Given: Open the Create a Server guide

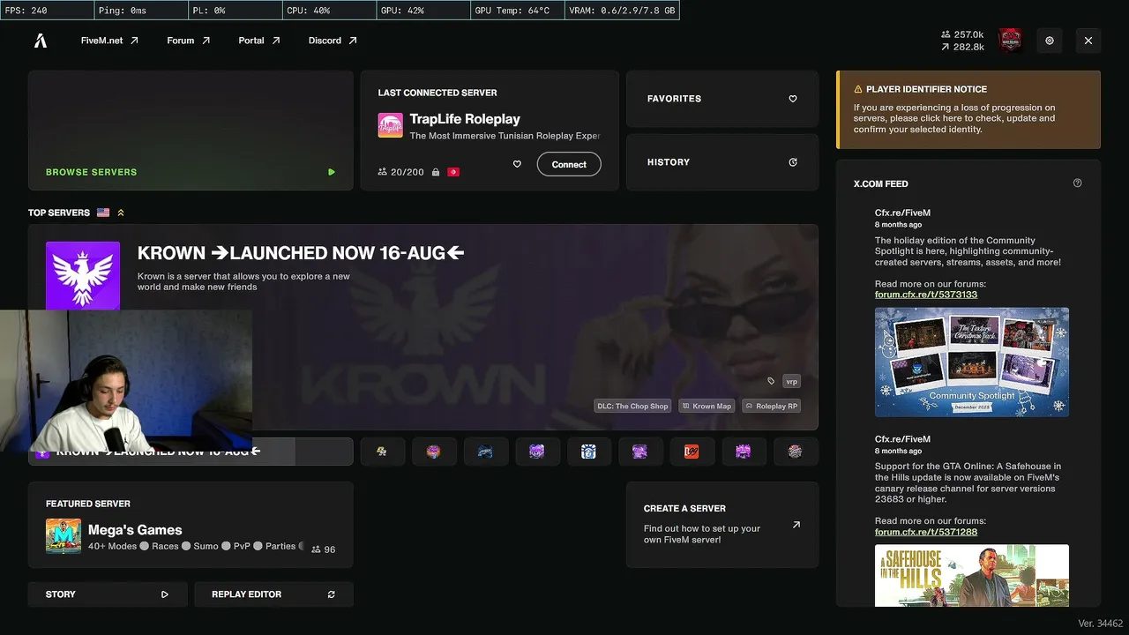Looking at the screenshot, I should (x=722, y=524).
